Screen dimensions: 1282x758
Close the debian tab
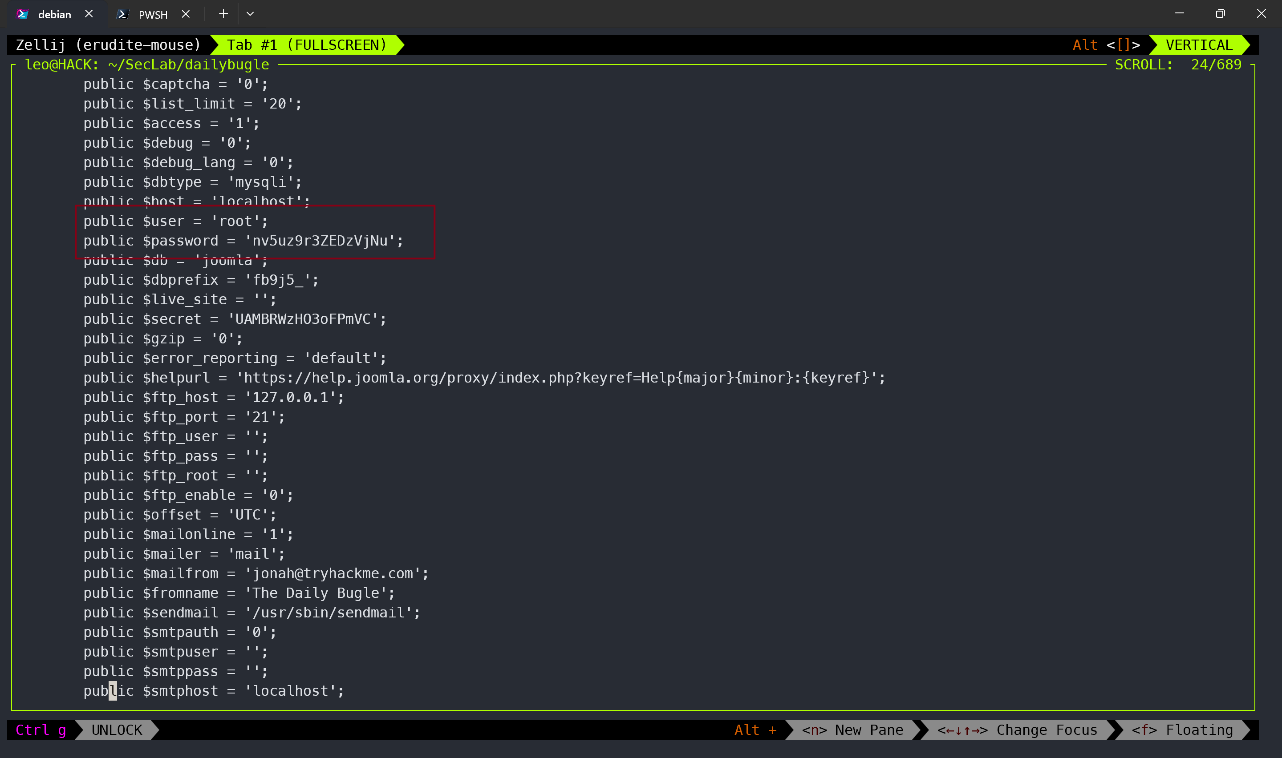[x=89, y=14]
